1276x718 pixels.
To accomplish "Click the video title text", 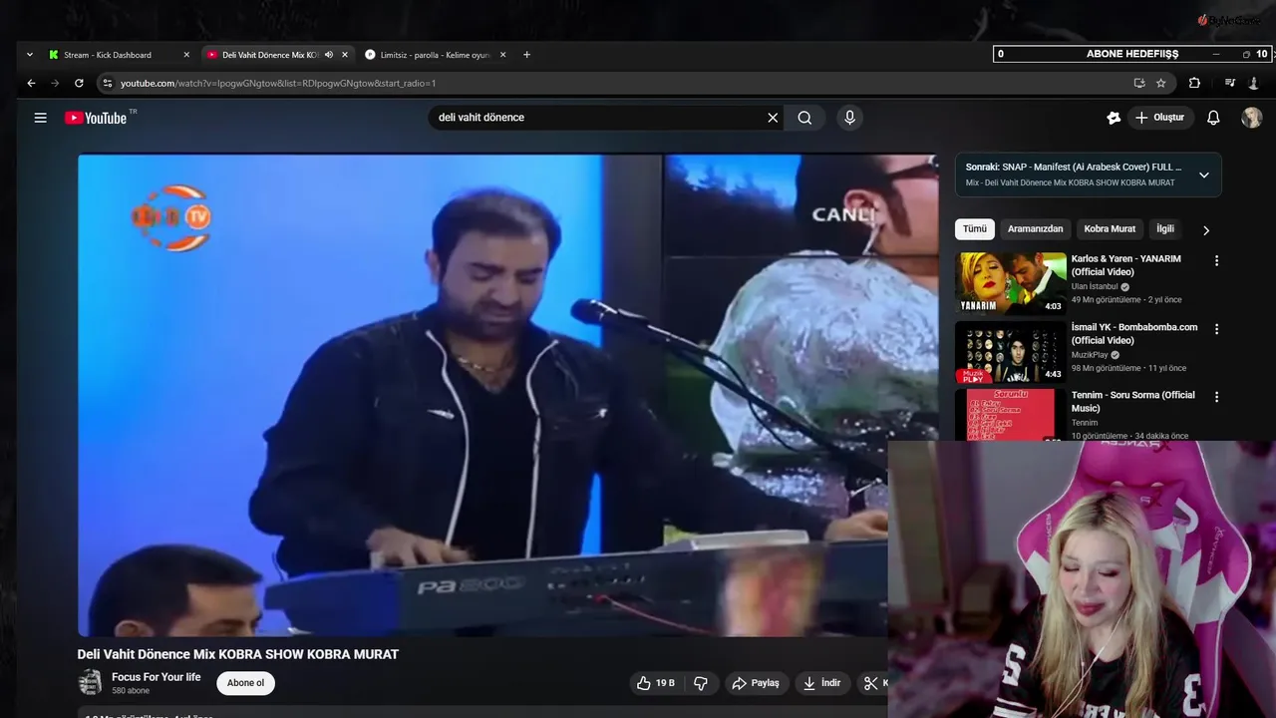I will point(238,654).
